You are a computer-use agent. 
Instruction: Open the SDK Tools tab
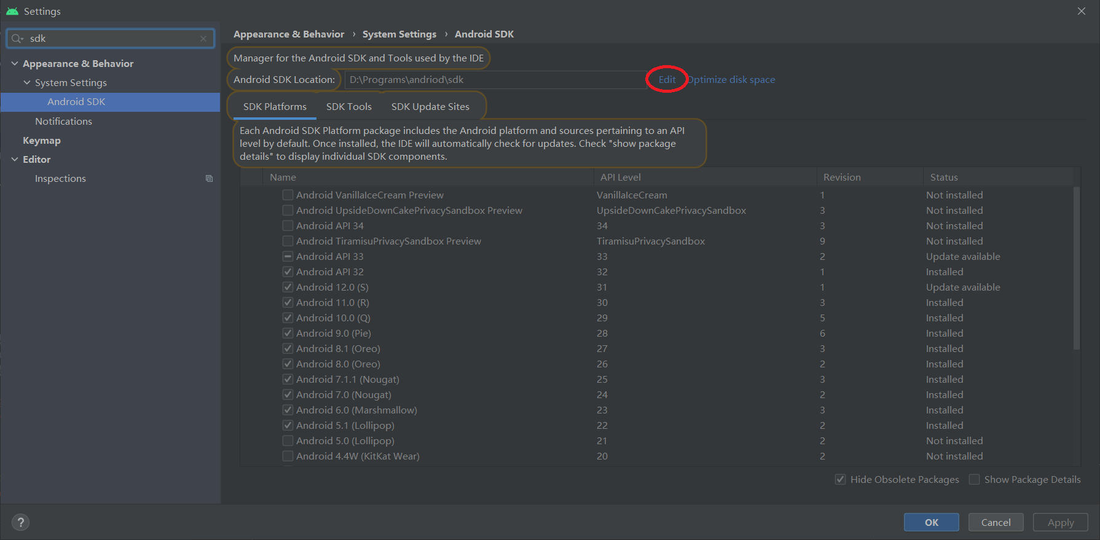click(349, 106)
